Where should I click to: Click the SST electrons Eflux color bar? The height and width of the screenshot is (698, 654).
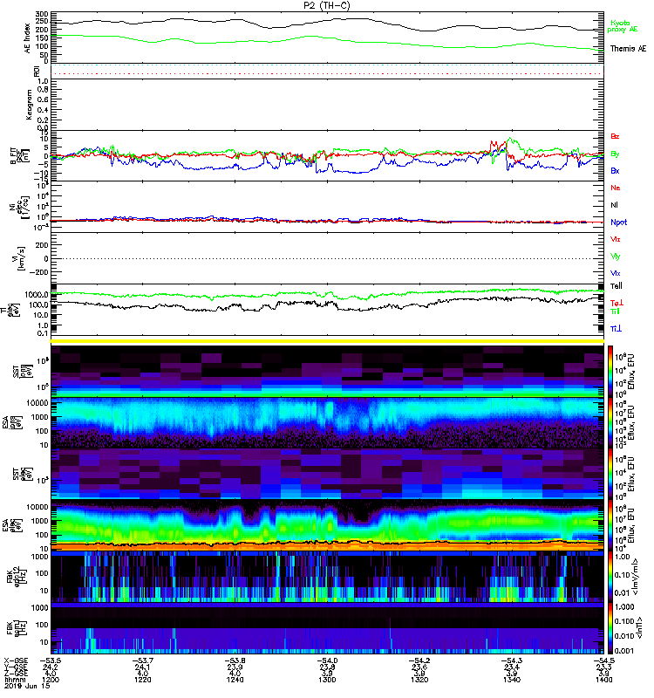pos(610,474)
